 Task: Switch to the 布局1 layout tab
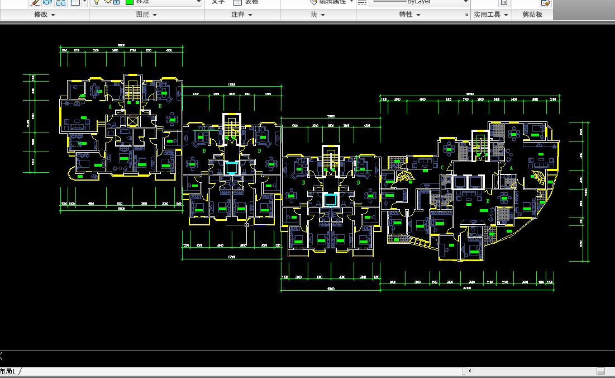(8, 371)
